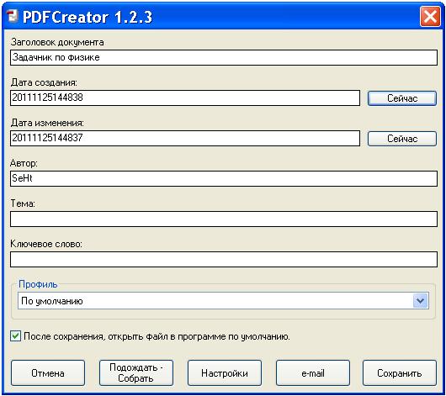Click the Сохранить button
The image size is (446, 396).
click(400, 373)
